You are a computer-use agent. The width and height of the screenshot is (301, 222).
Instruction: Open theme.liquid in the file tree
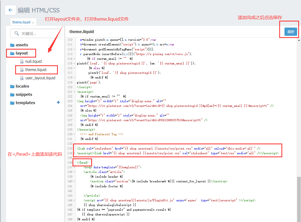click(36, 70)
